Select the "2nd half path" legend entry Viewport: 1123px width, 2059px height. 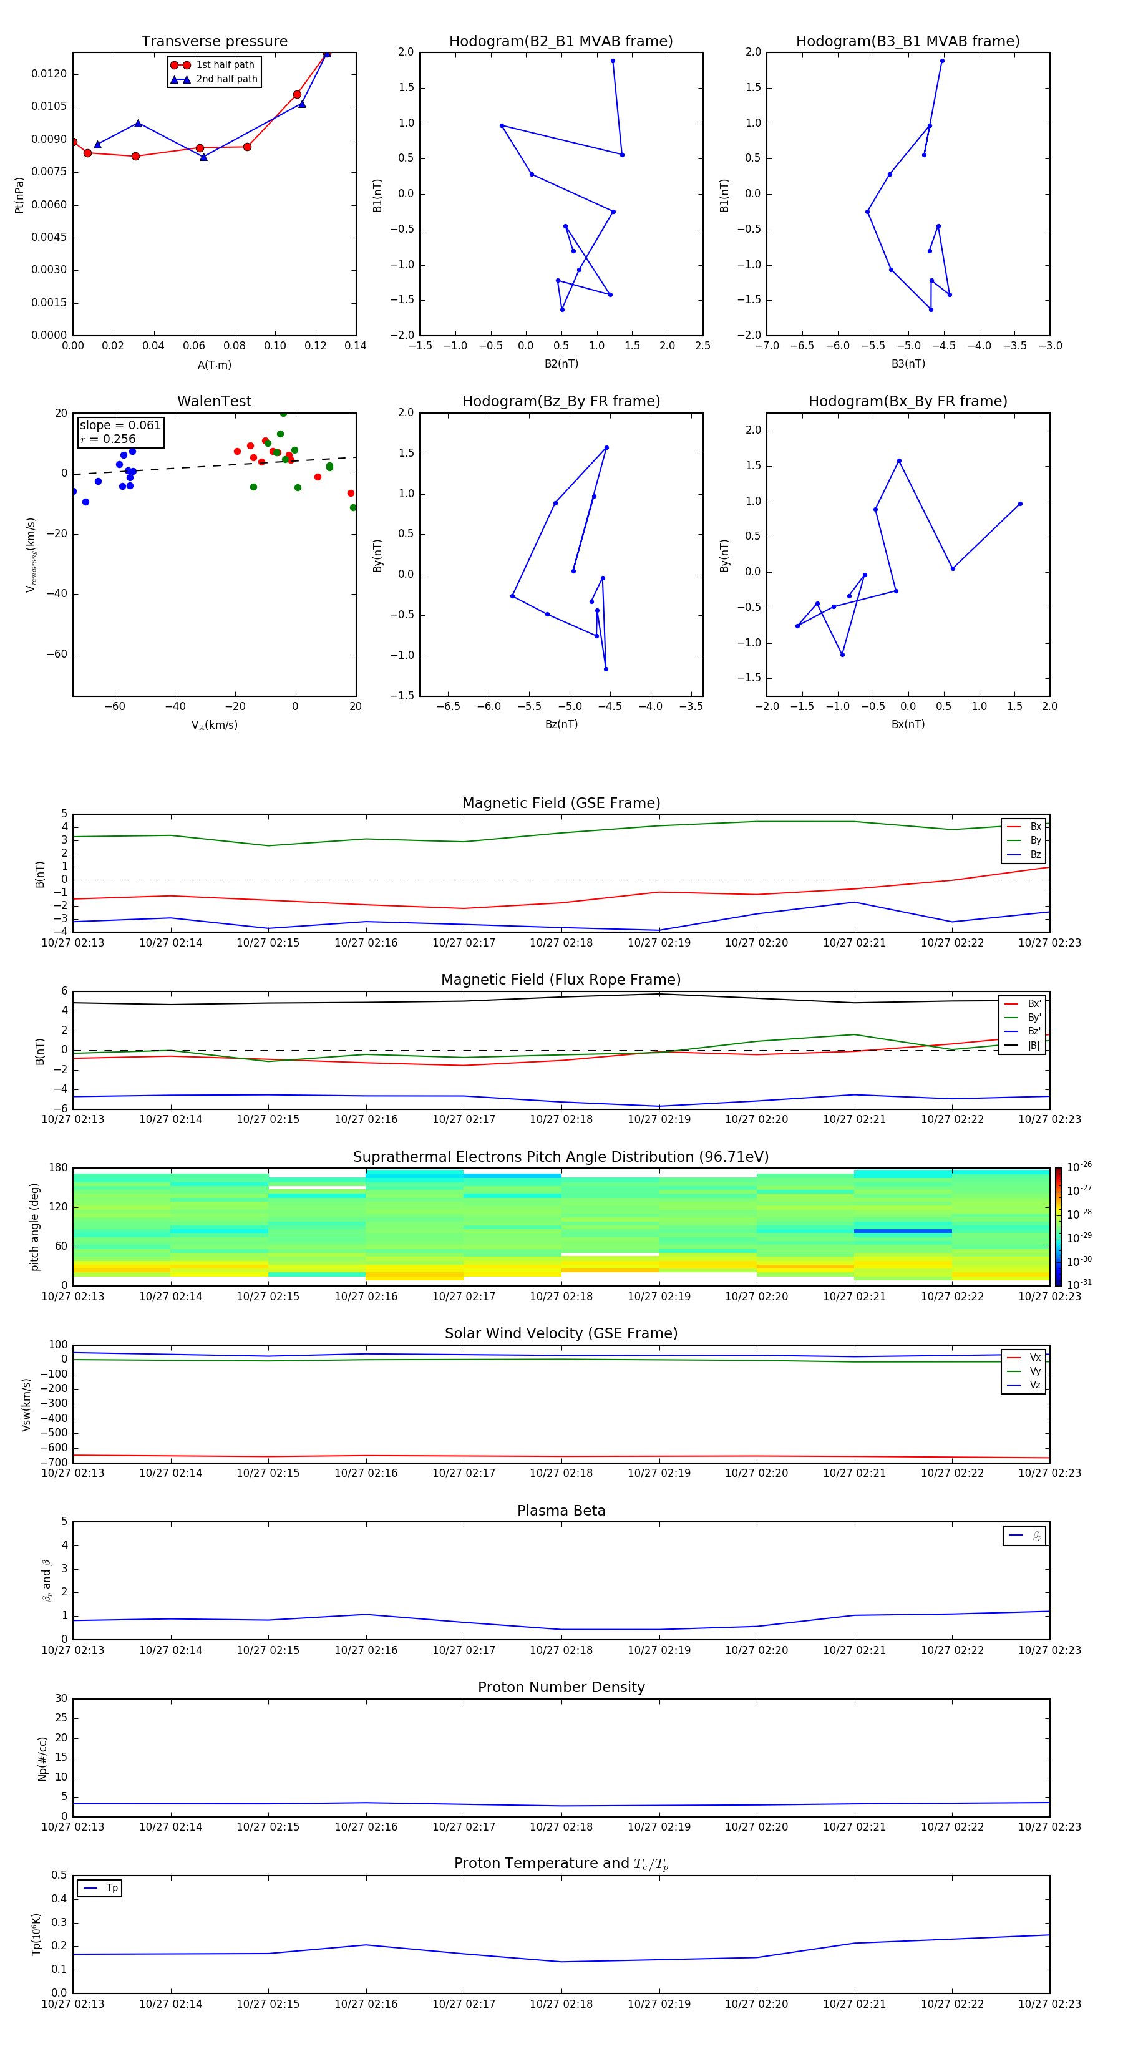click(213, 79)
